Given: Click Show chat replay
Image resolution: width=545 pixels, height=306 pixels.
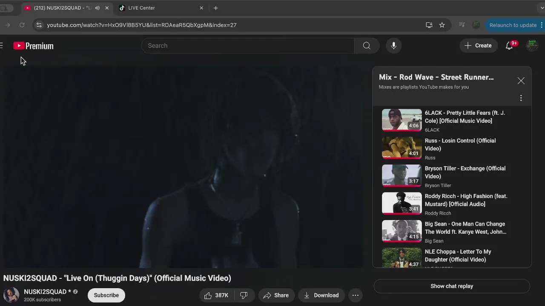Looking at the screenshot, I should tap(452, 286).
